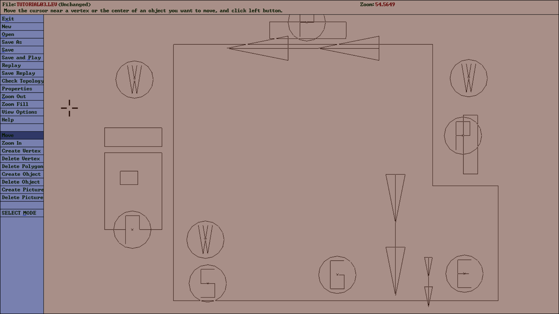The width and height of the screenshot is (559, 314).
Task: Click Zoom In menu item
Action: [x=22, y=143]
